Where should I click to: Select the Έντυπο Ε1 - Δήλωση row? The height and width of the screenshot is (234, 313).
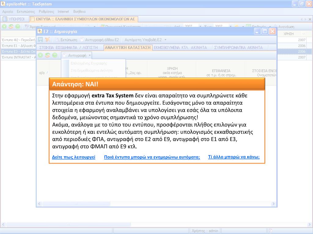tap(18, 46)
